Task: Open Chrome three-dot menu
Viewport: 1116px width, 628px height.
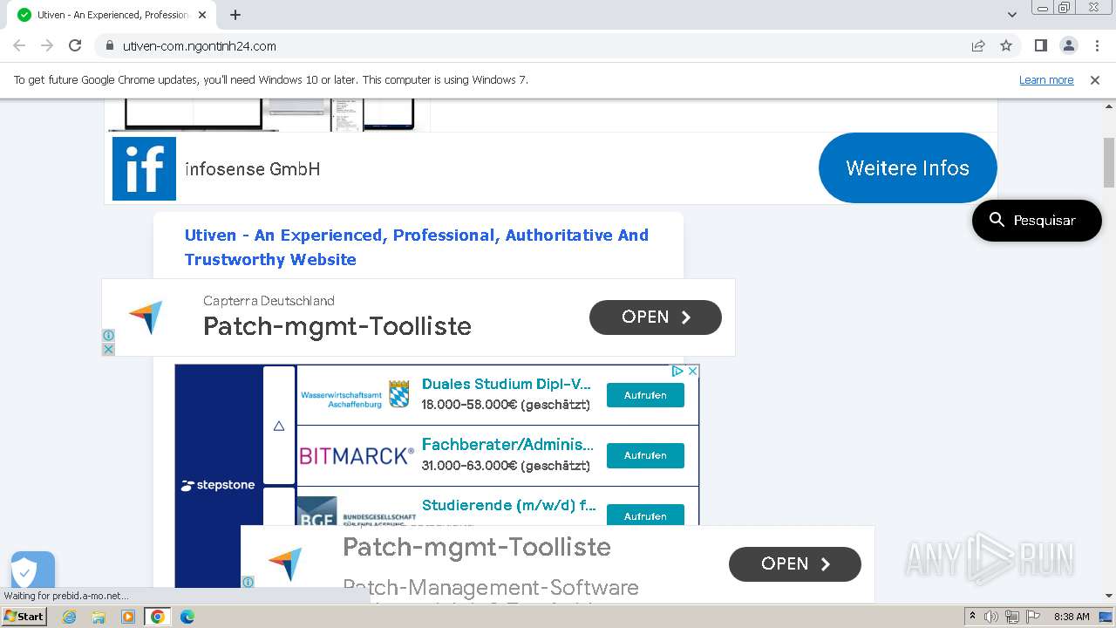Action: tap(1097, 46)
